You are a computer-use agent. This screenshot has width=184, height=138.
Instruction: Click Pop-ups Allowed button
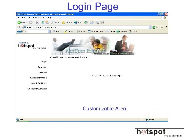pos(95,31)
